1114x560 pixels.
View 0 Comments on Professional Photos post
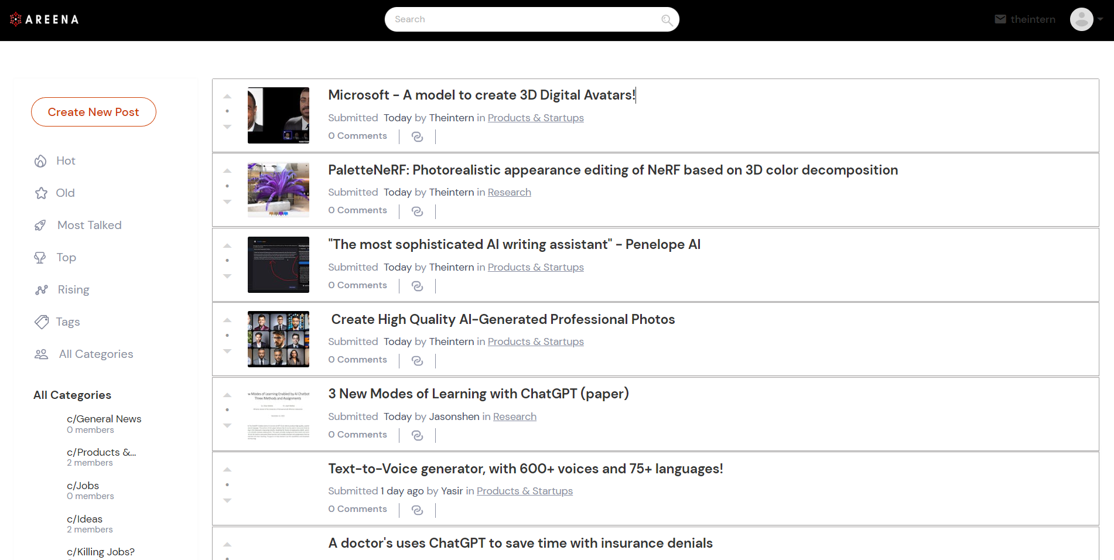357,360
